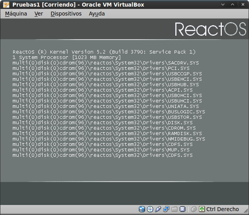Click the hard disk activity icon
Viewport: 249px width, 215px height.
coord(142,209)
